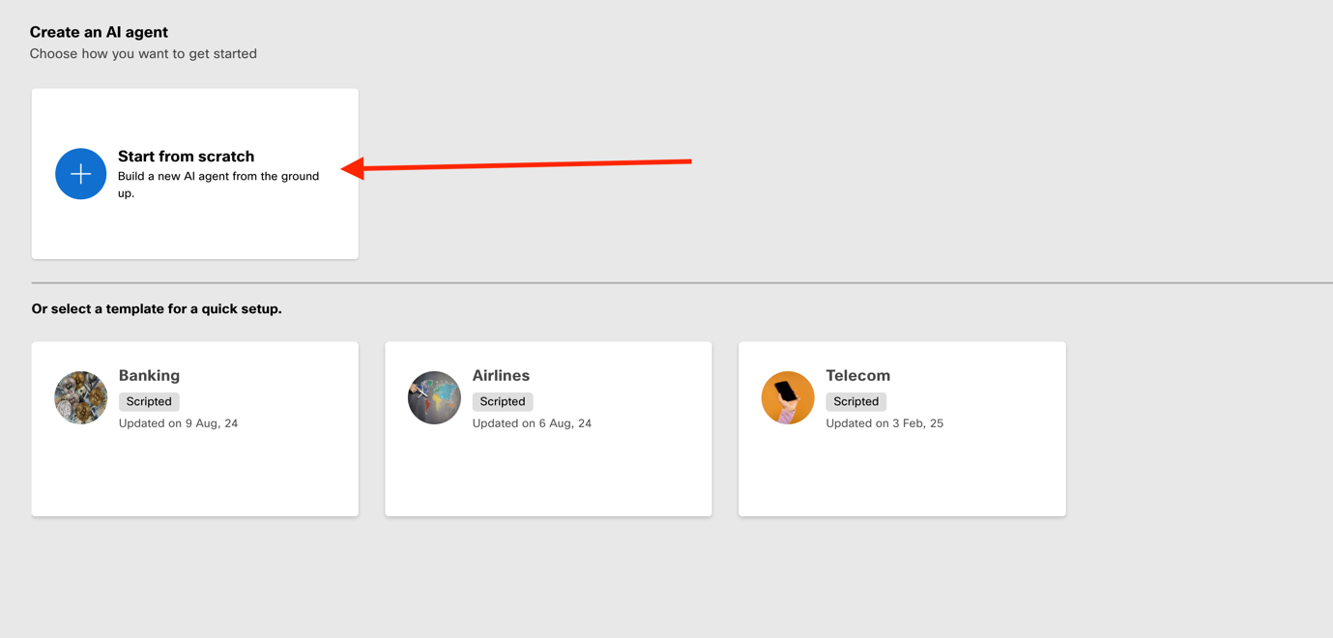Click the Airlines world map icon
Viewport: 1333px width, 638px height.
pyautogui.click(x=434, y=397)
